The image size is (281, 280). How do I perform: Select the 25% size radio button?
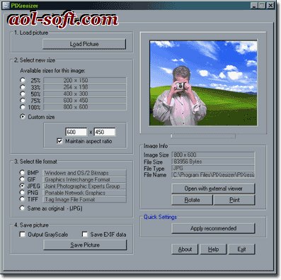[x=23, y=80]
